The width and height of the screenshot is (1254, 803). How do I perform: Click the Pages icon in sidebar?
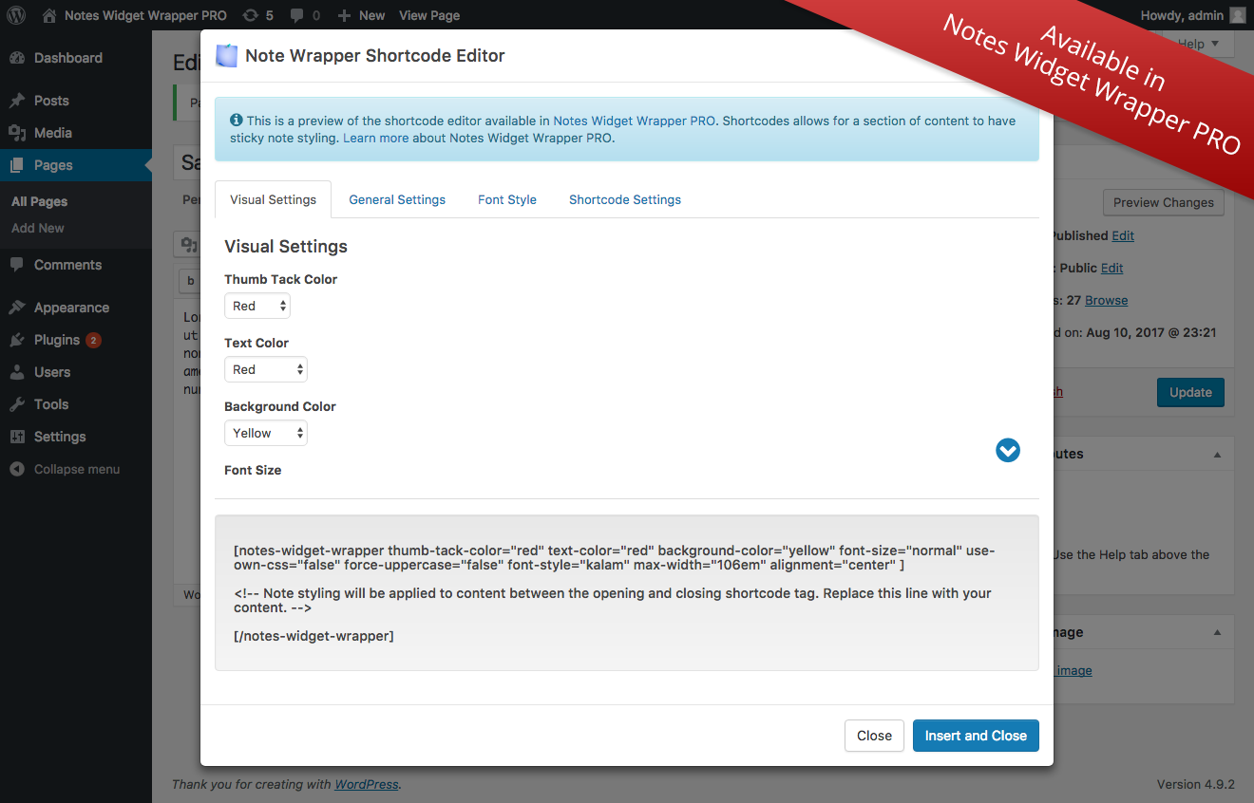coord(17,165)
